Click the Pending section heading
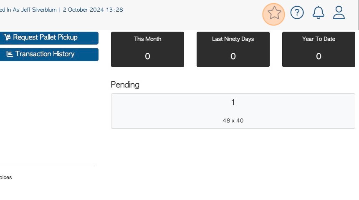This screenshot has width=359, height=200. tap(125, 85)
